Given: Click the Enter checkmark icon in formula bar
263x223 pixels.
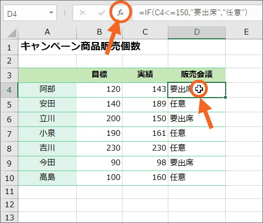Looking at the screenshot, I should (102, 13).
